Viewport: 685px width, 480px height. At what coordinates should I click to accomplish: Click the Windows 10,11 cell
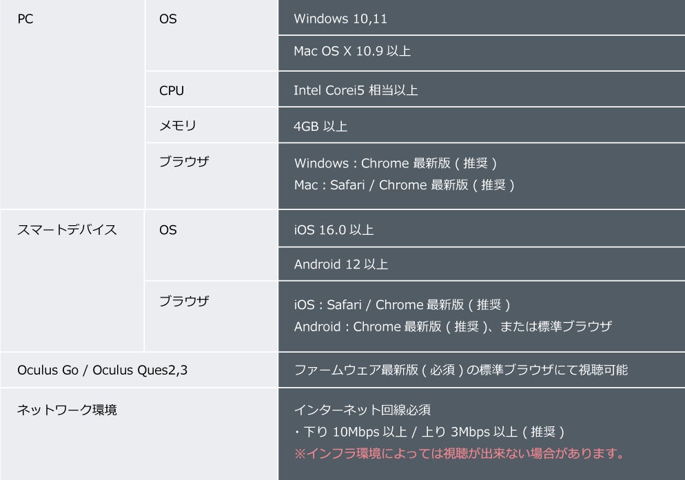coord(340,19)
